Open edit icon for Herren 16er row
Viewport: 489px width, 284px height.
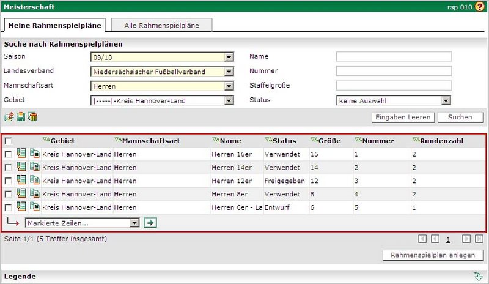point(21,154)
